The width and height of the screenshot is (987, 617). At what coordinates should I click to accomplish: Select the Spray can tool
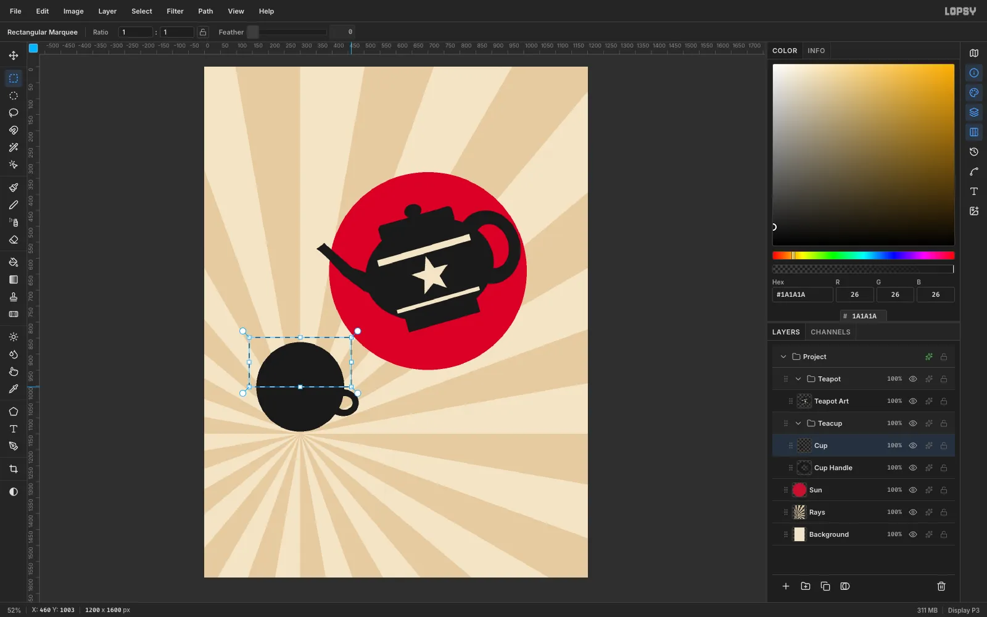coord(14,222)
